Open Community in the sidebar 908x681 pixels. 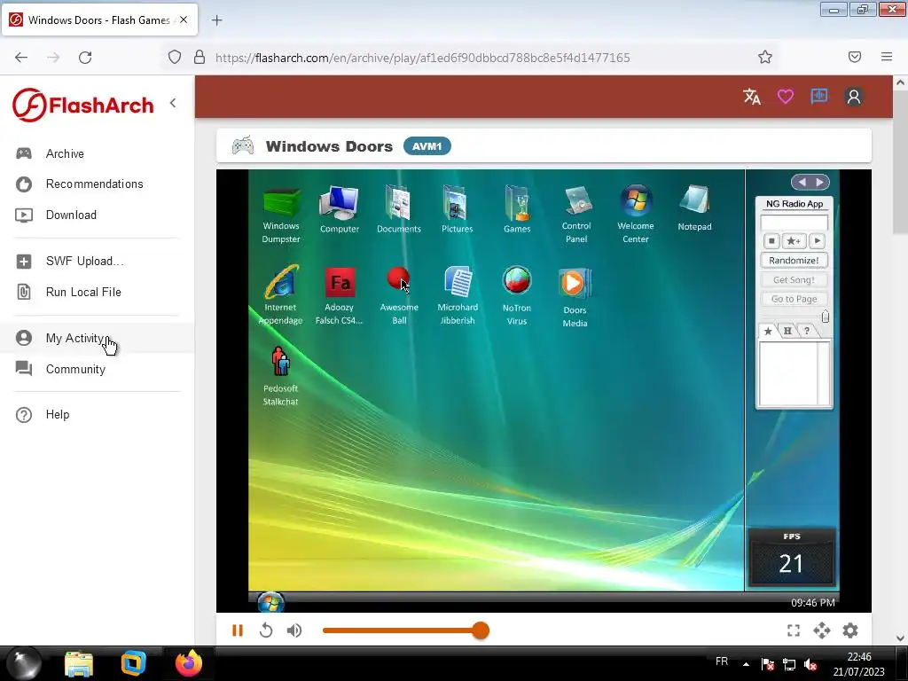click(x=98, y=370)
